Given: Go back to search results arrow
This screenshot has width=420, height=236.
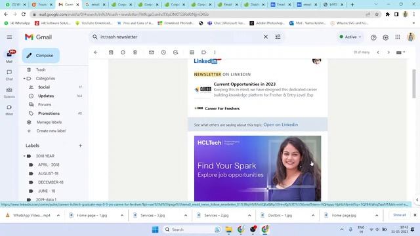Looking at the screenshot, I should coord(96,52).
